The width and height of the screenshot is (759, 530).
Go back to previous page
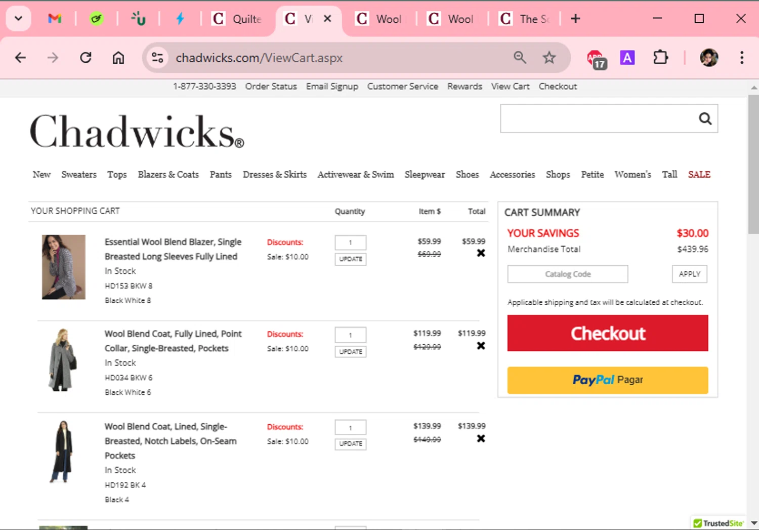(20, 58)
